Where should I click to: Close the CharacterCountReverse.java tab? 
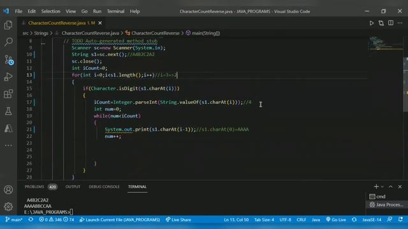coord(100,23)
